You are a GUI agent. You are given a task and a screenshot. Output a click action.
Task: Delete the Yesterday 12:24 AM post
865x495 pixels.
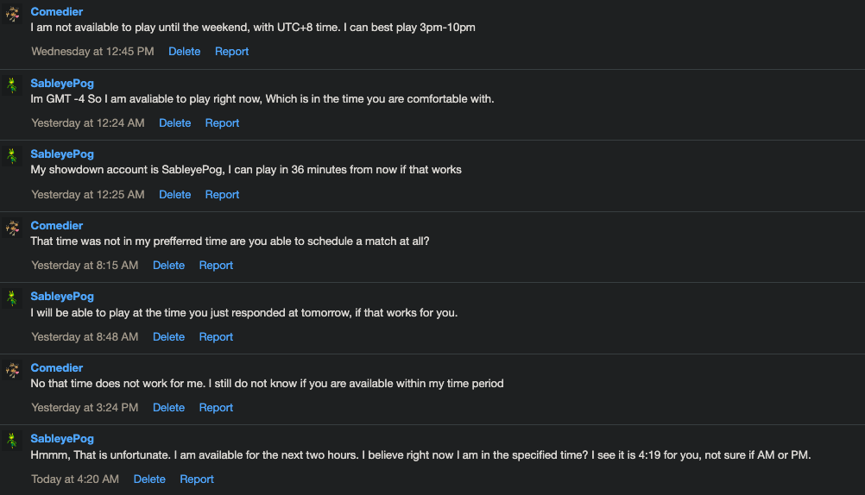(x=174, y=123)
